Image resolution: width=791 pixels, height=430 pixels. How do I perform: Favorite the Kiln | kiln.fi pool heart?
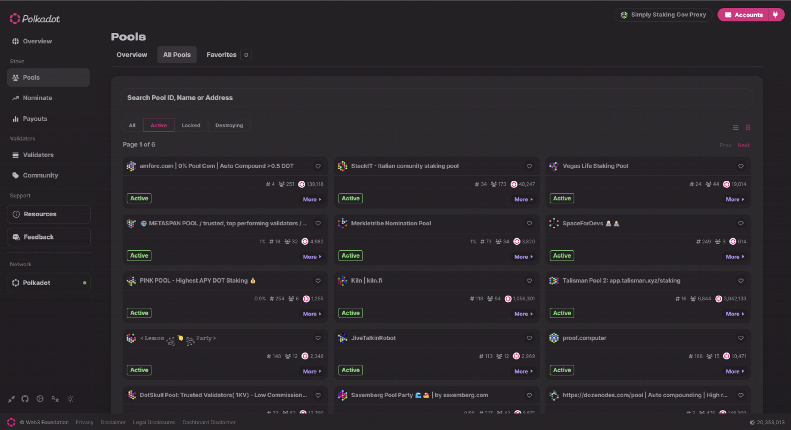(529, 281)
